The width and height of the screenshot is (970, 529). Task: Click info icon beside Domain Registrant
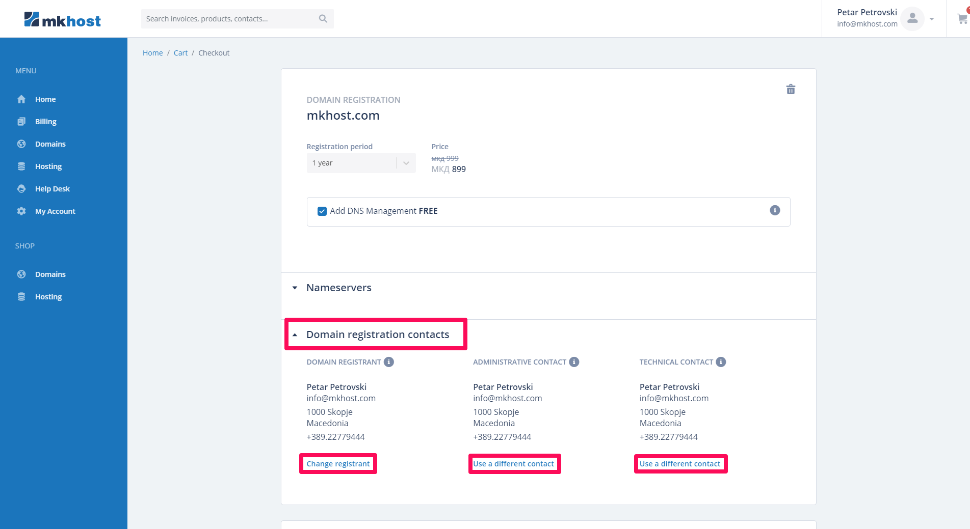click(389, 362)
